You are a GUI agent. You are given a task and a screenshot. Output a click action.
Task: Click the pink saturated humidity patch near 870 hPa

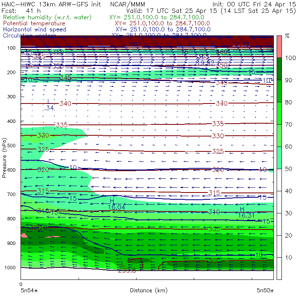coord(24,236)
